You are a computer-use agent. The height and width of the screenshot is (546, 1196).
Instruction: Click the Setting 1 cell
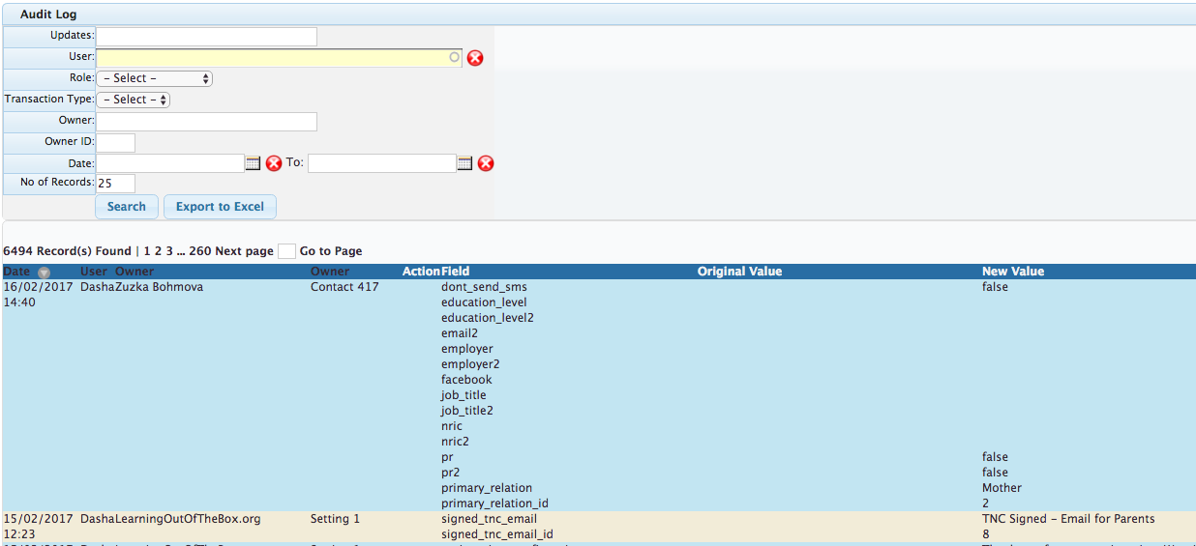tap(335, 519)
